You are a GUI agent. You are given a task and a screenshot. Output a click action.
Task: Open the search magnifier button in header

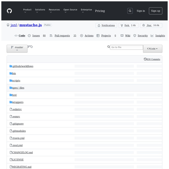(x=130, y=11)
